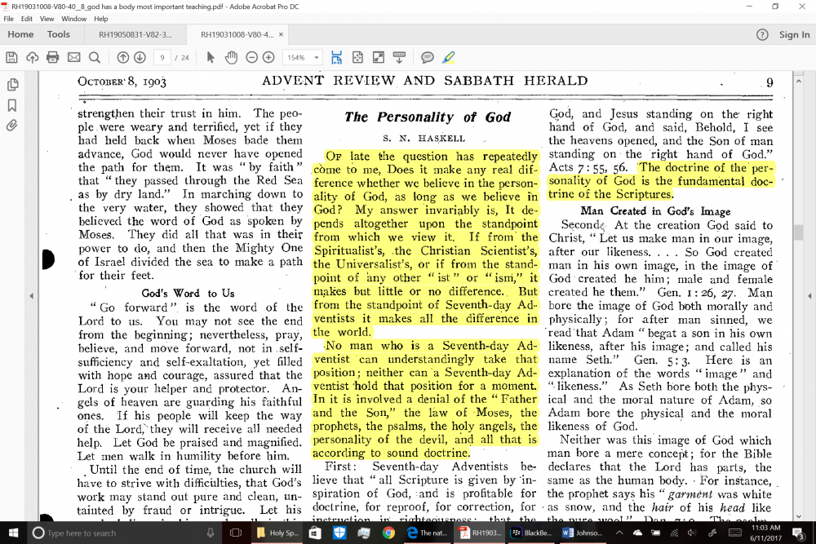Go to the previous page with the up arrow

pos(123,57)
